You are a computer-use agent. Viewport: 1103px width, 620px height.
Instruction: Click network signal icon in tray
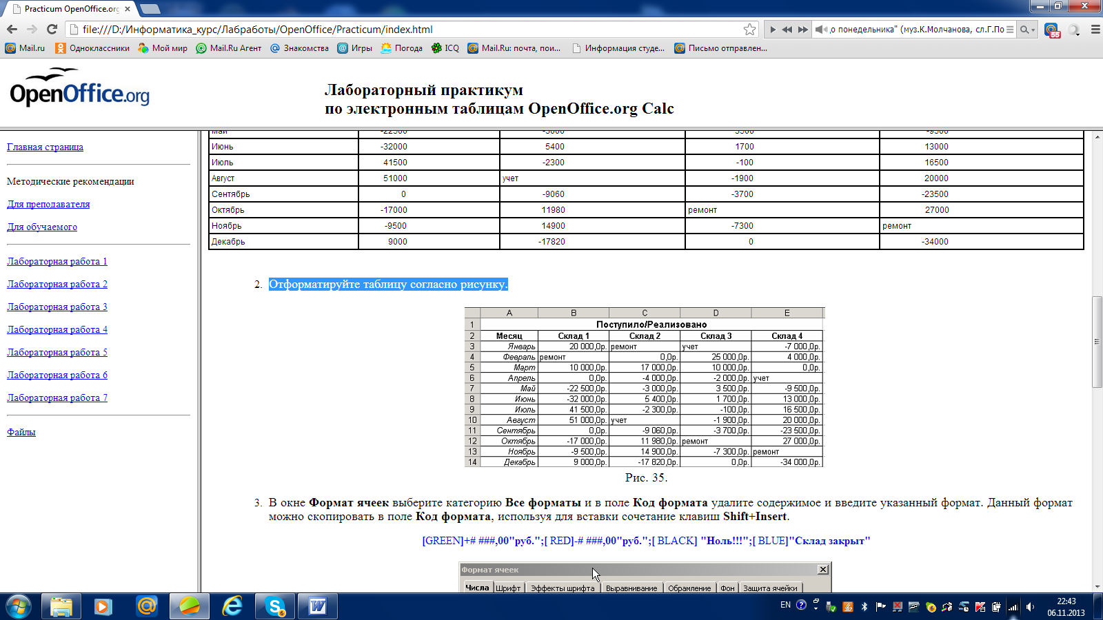[x=1013, y=607]
